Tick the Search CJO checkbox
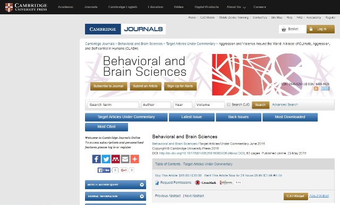This screenshot has height=205, width=340. tap(228, 104)
